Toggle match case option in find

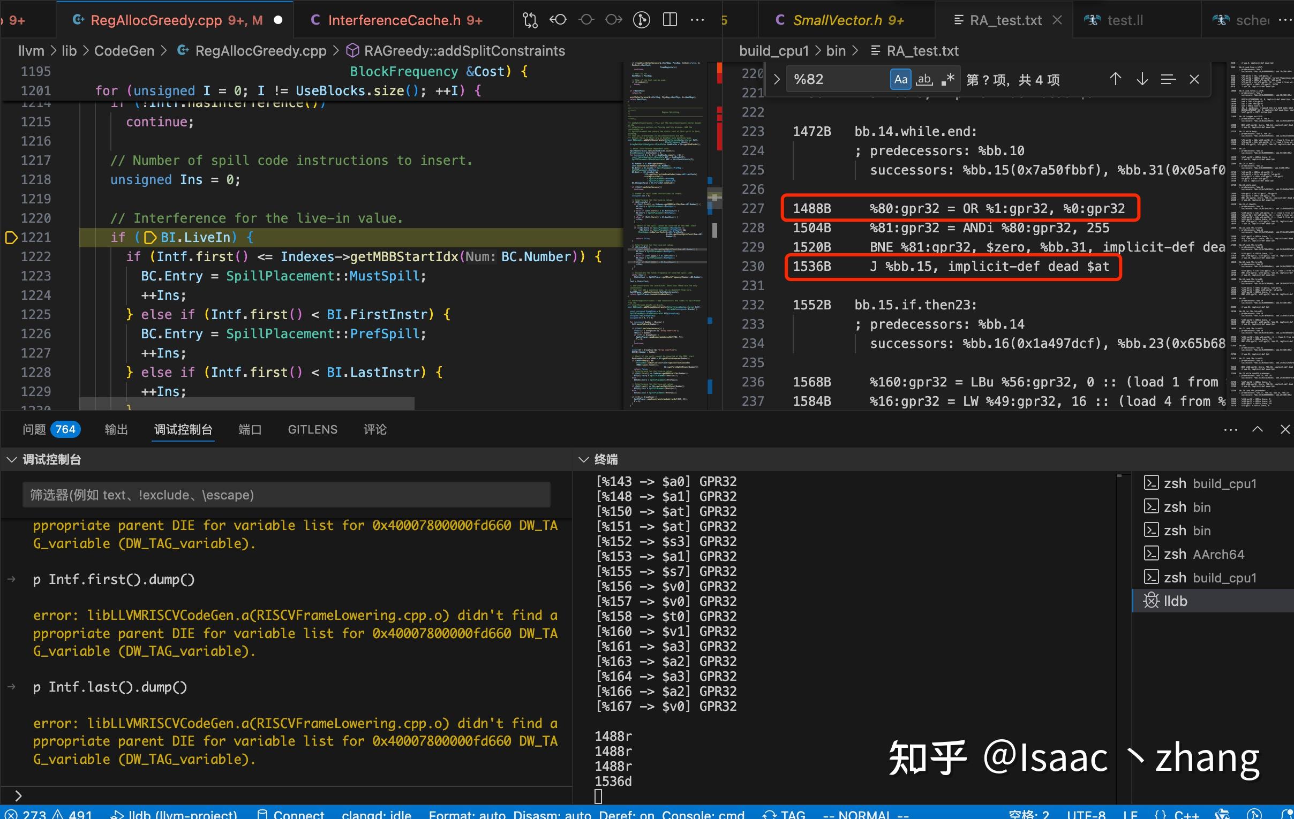pyautogui.click(x=901, y=79)
